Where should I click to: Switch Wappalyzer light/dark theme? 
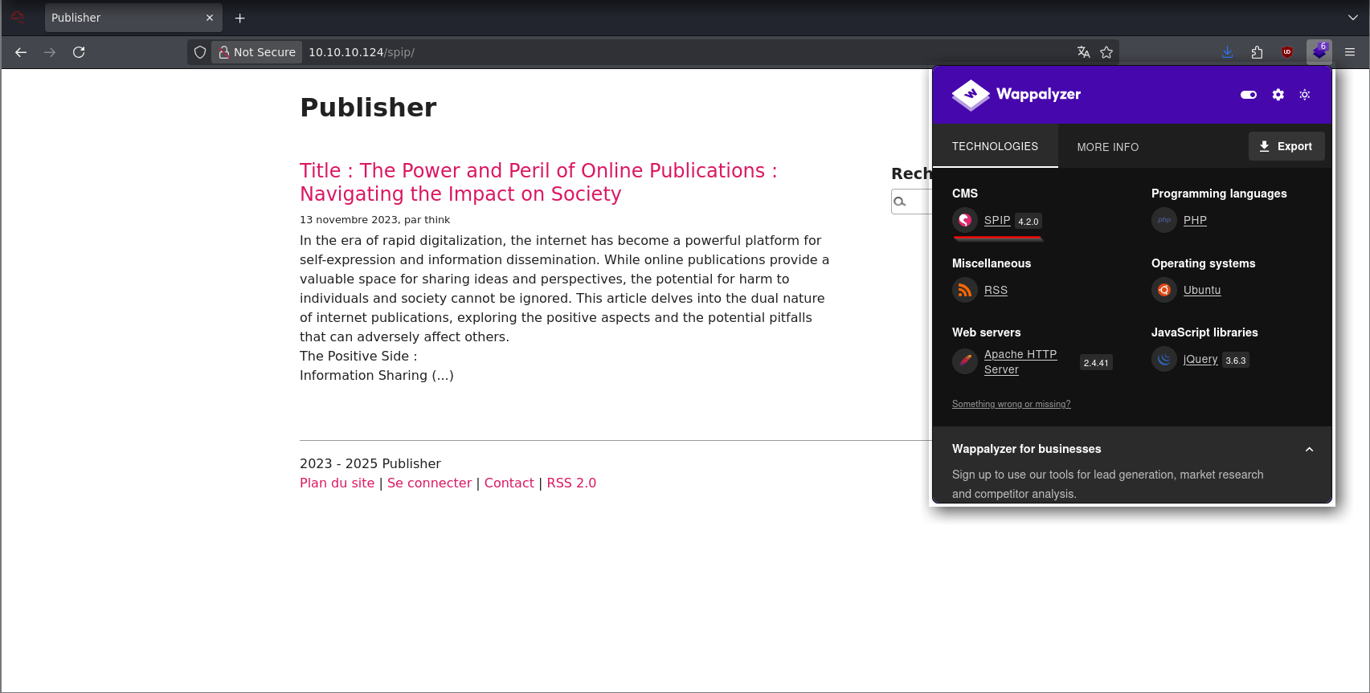coord(1305,95)
